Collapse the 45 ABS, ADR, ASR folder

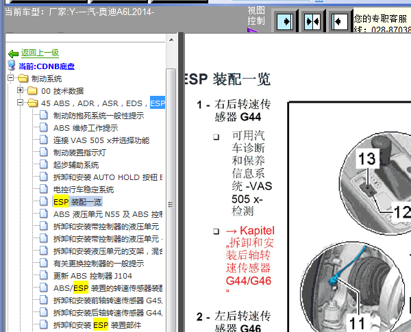[x=20, y=103]
